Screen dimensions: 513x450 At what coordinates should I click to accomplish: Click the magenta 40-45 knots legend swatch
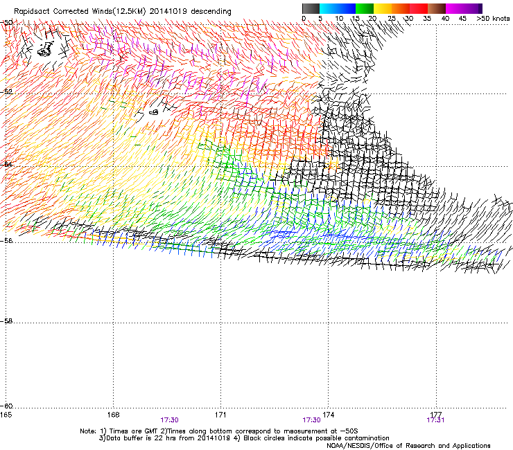[x=456, y=8]
